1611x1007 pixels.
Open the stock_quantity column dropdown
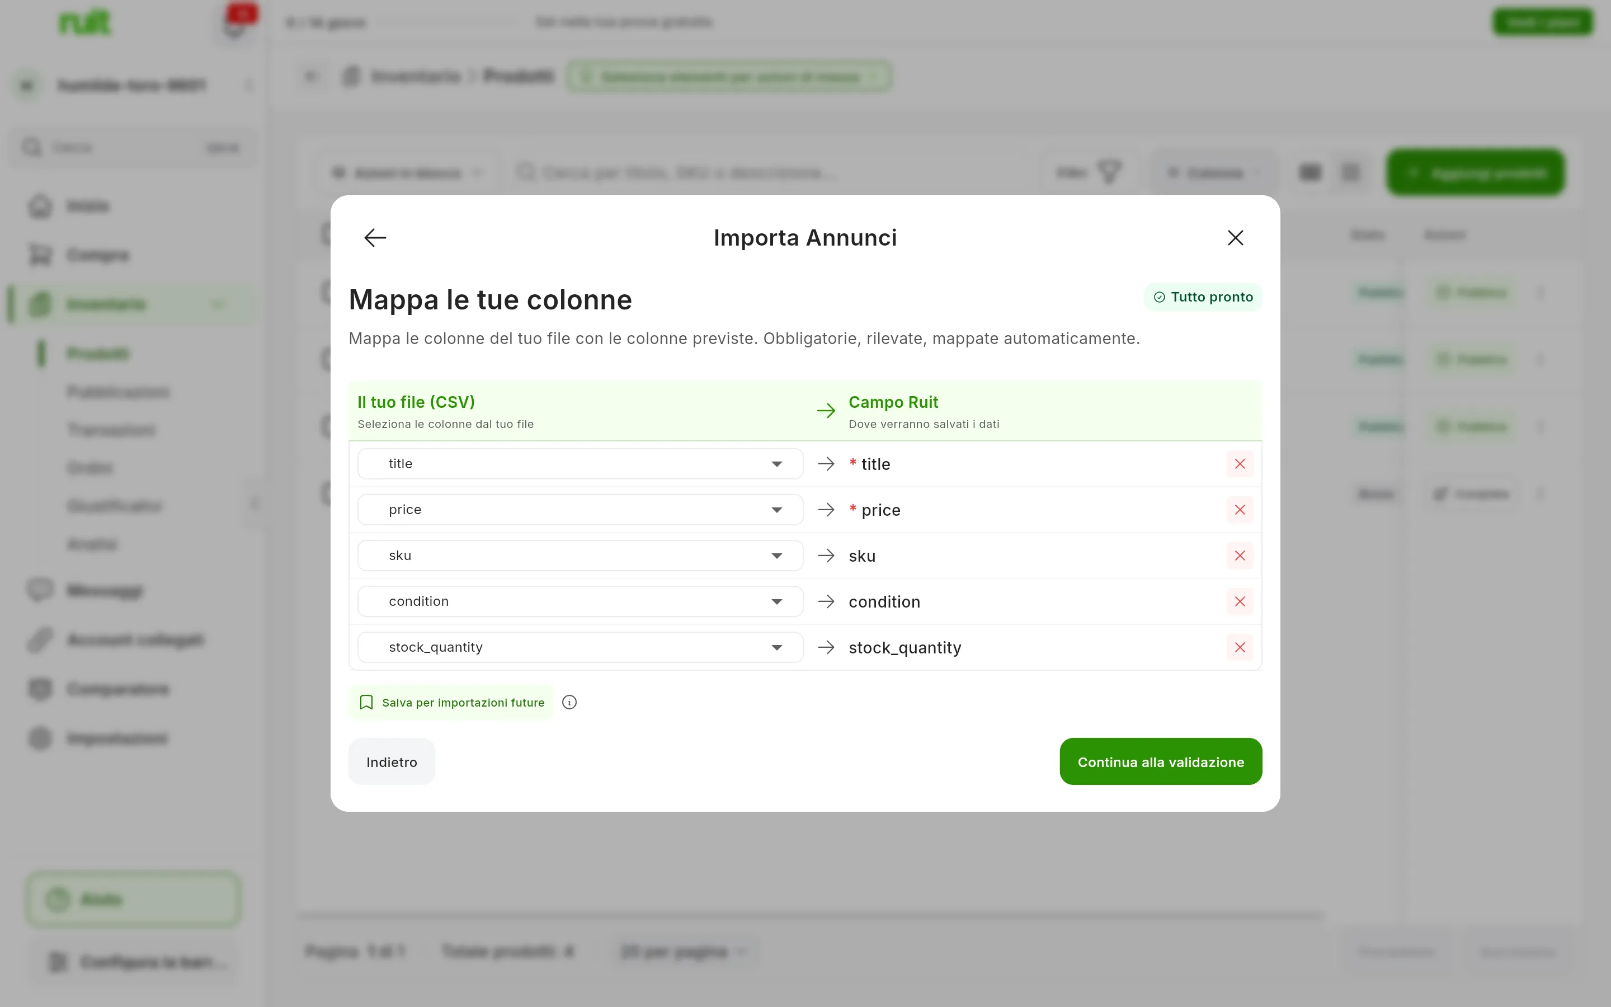[580, 647]
